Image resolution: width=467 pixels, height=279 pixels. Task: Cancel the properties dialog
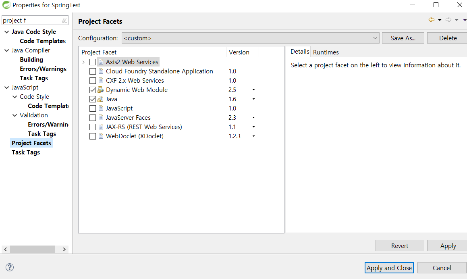click(x=442, y=268)
